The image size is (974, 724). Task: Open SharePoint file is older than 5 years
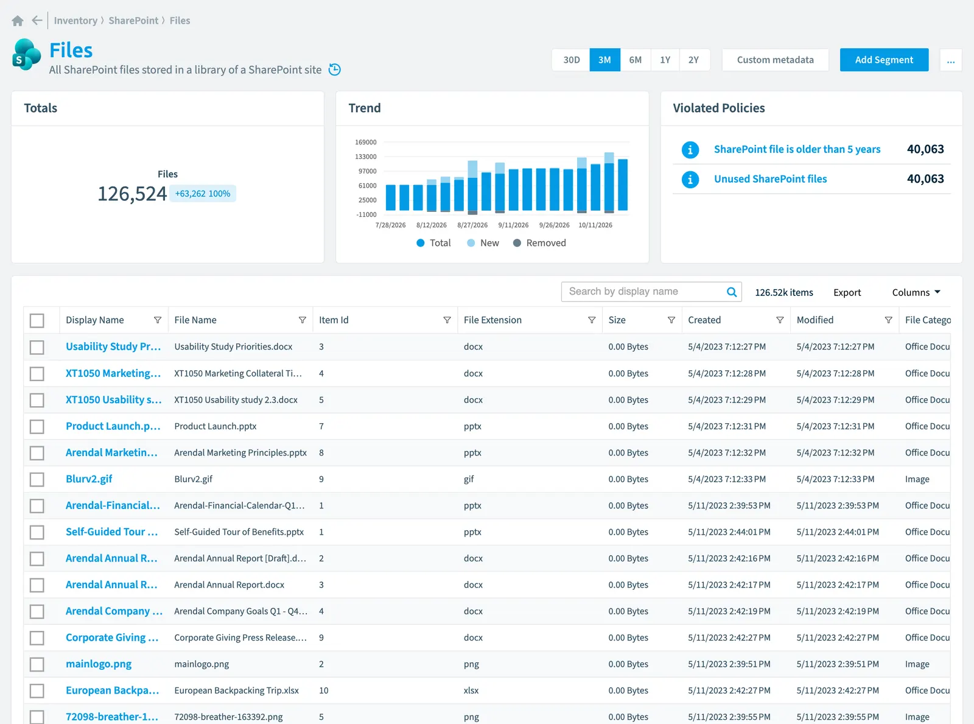click(x=797, y=149)
